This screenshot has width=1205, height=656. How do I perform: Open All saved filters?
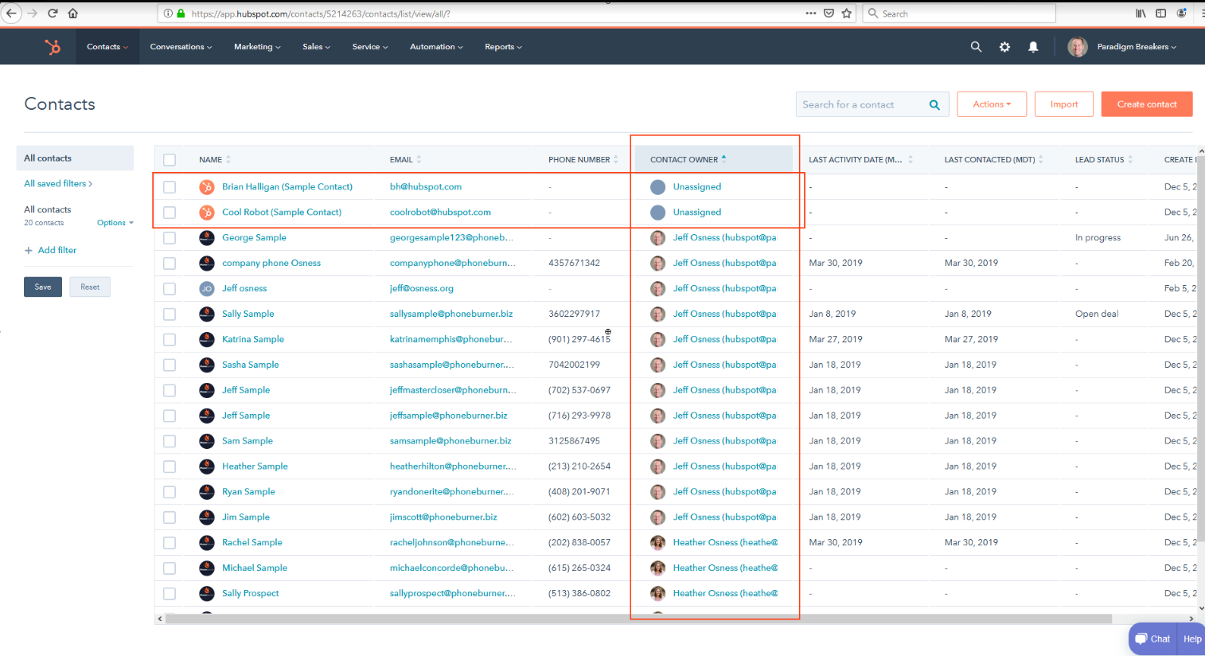(58, 184)
